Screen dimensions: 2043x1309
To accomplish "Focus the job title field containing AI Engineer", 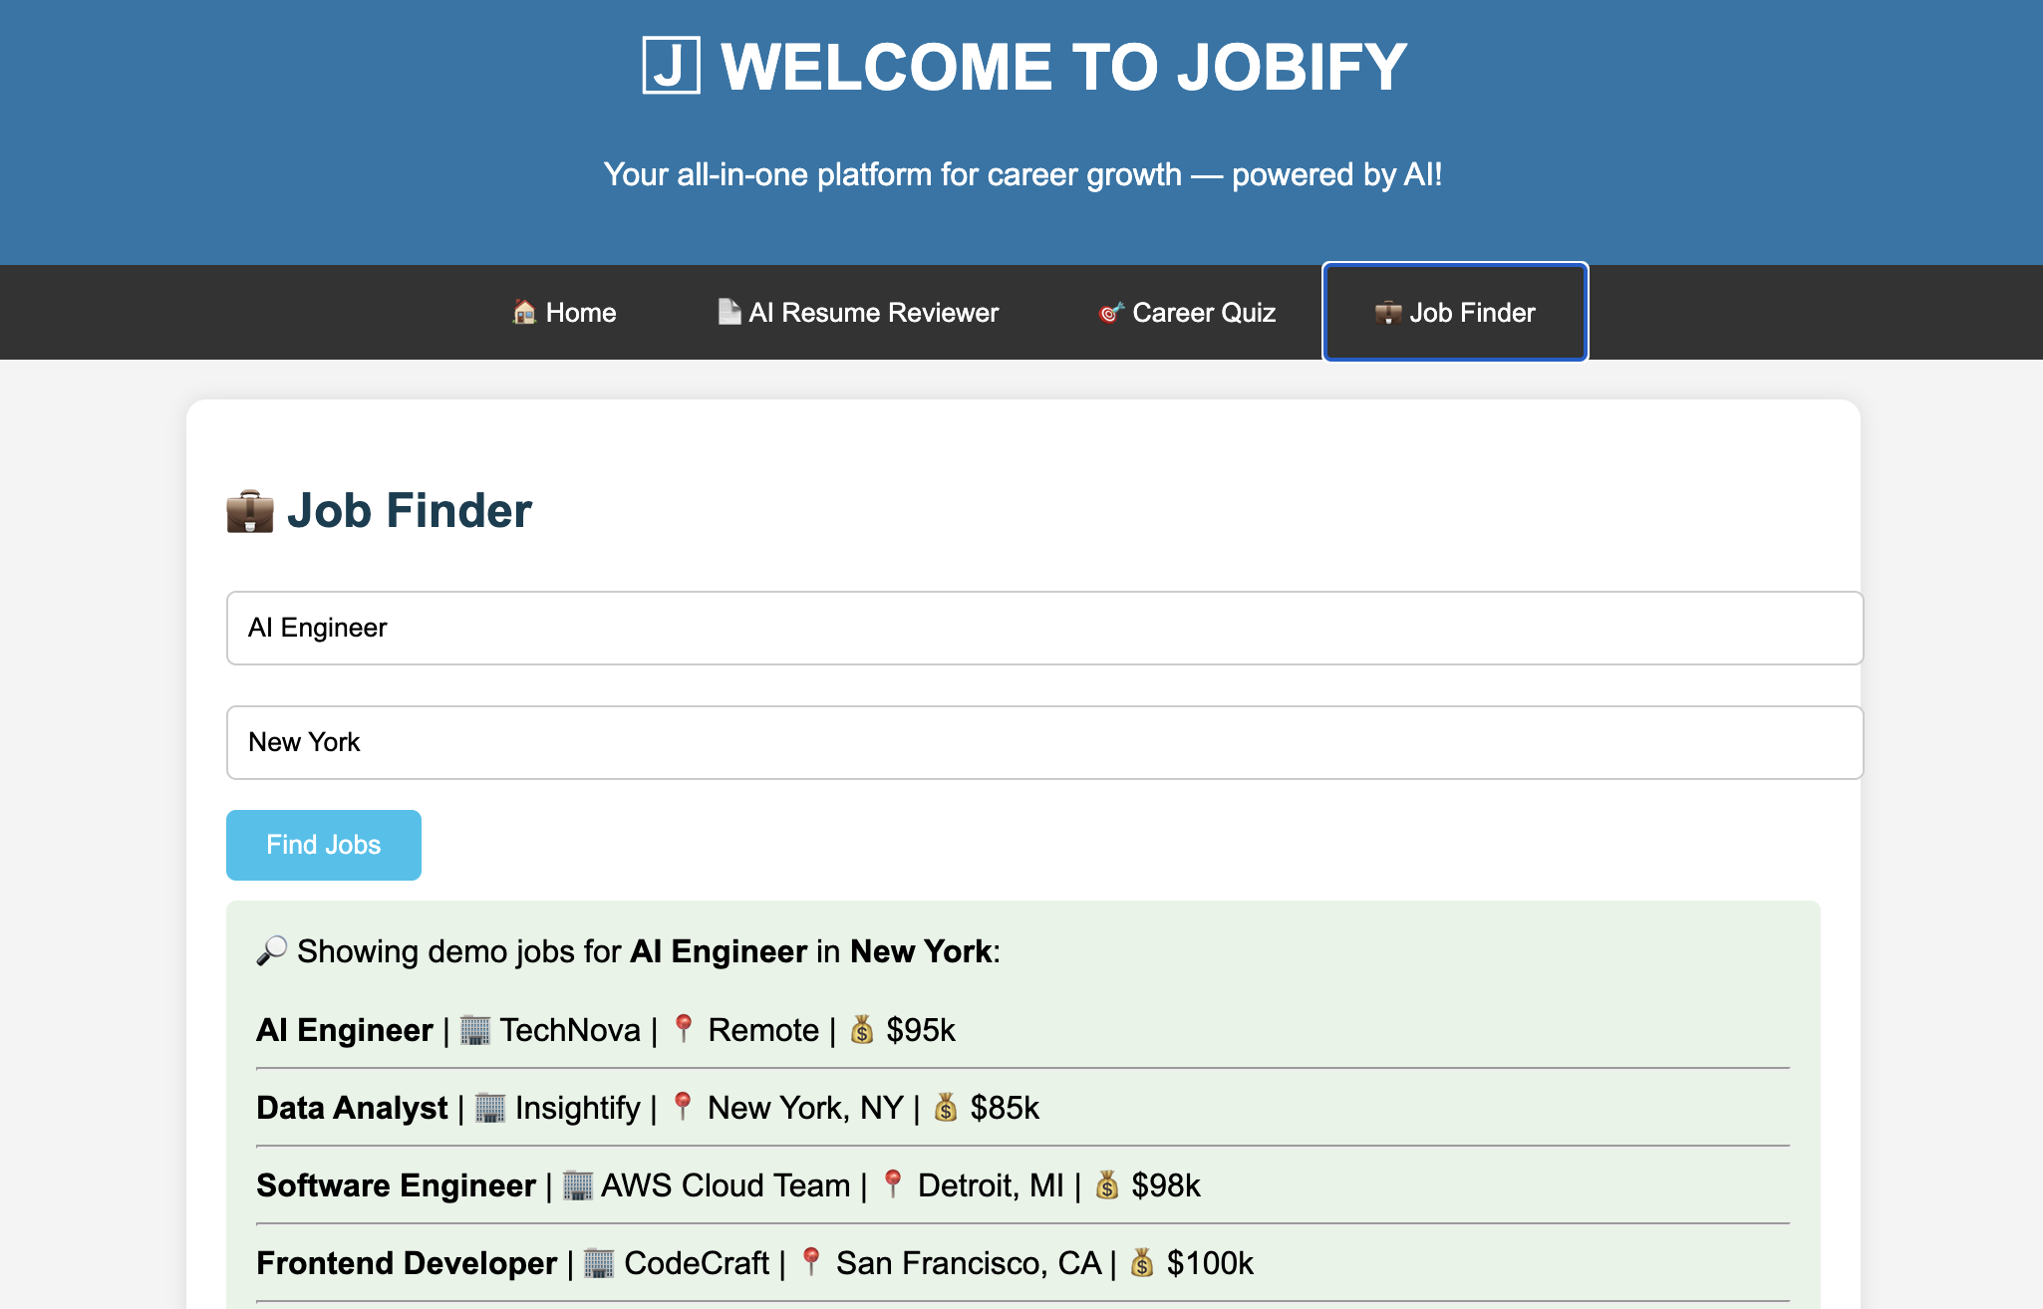I will click(x=1044, y=628).
